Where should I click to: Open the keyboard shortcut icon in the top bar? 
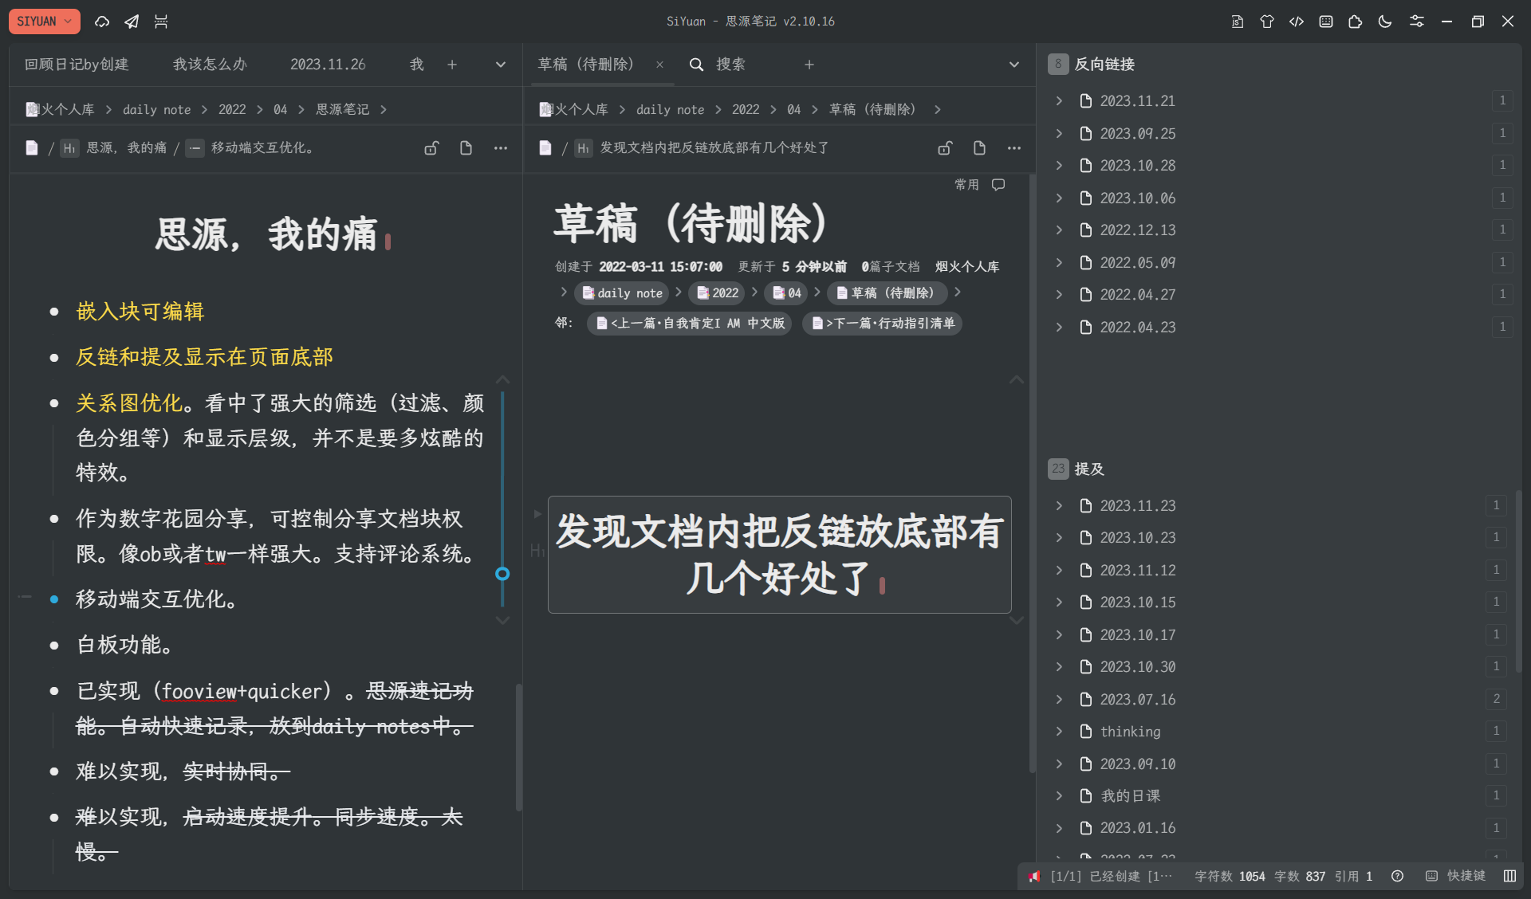pos(1325,22)
